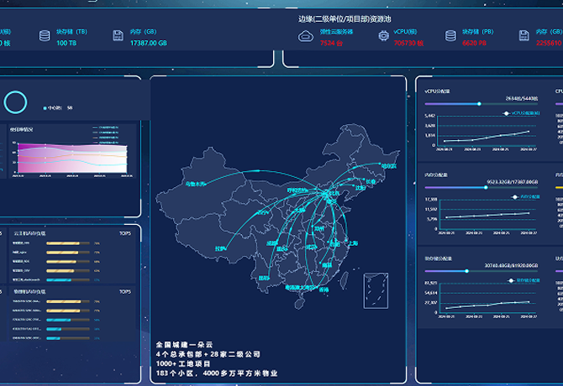Click the 块存储 (TB) database icon
The height and width of the screenshot is (386, 563).
click(x=45, y=36)
